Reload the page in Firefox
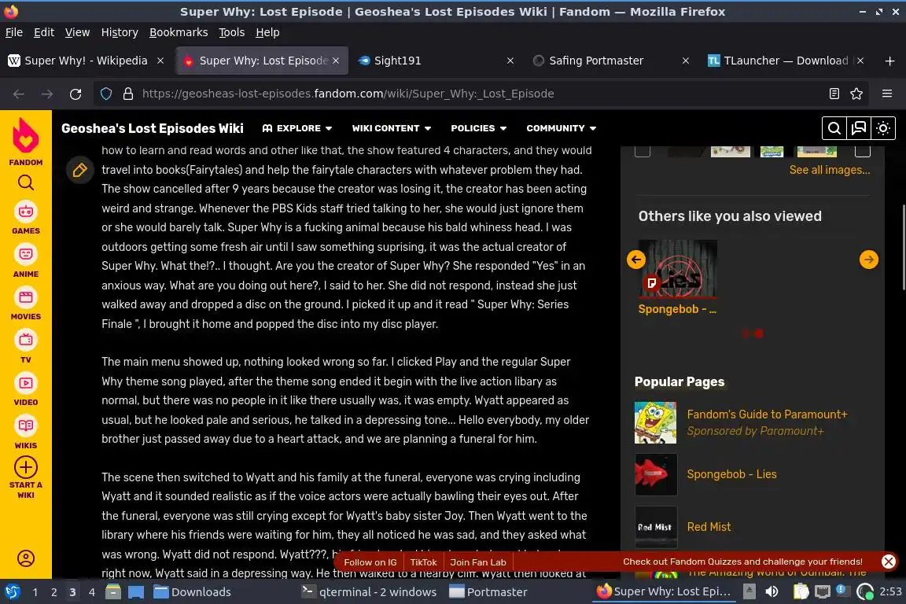 pos(75,94)
